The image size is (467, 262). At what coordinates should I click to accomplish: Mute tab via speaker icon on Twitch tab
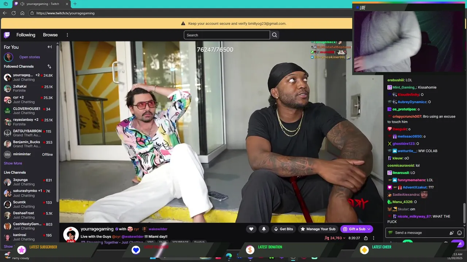click(22, 4)
